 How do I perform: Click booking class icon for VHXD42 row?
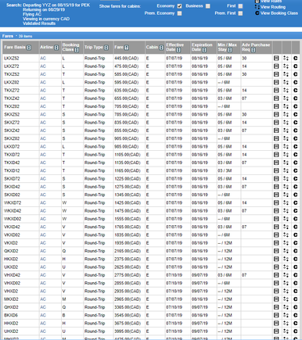(296, 275)
